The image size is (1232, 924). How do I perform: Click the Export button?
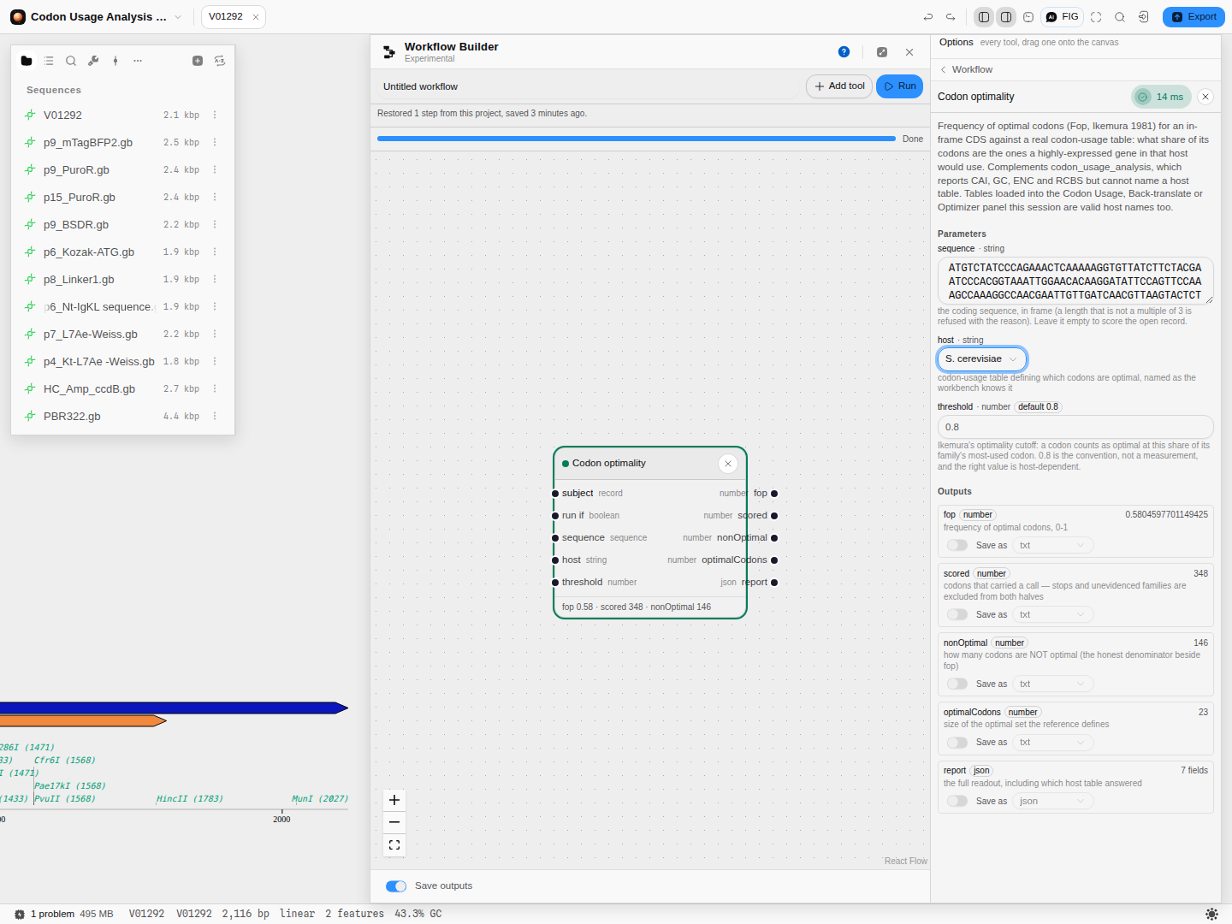tap(1193, 17)
